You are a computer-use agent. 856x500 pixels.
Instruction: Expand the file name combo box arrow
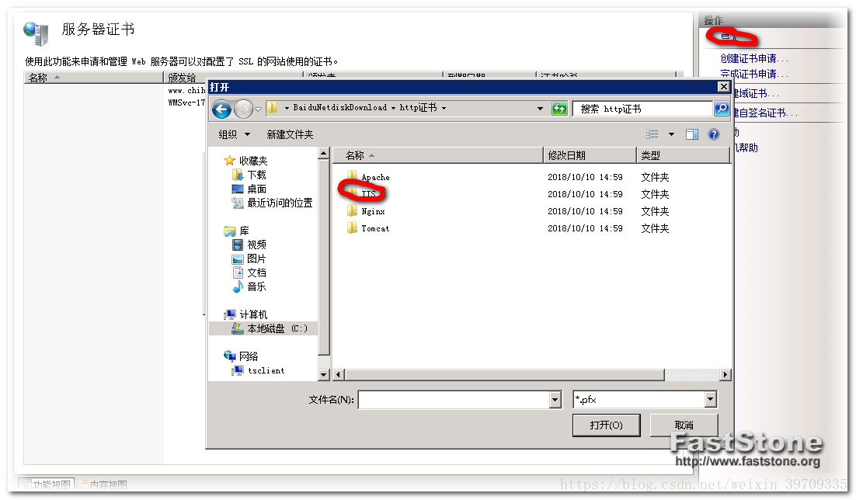555,400
